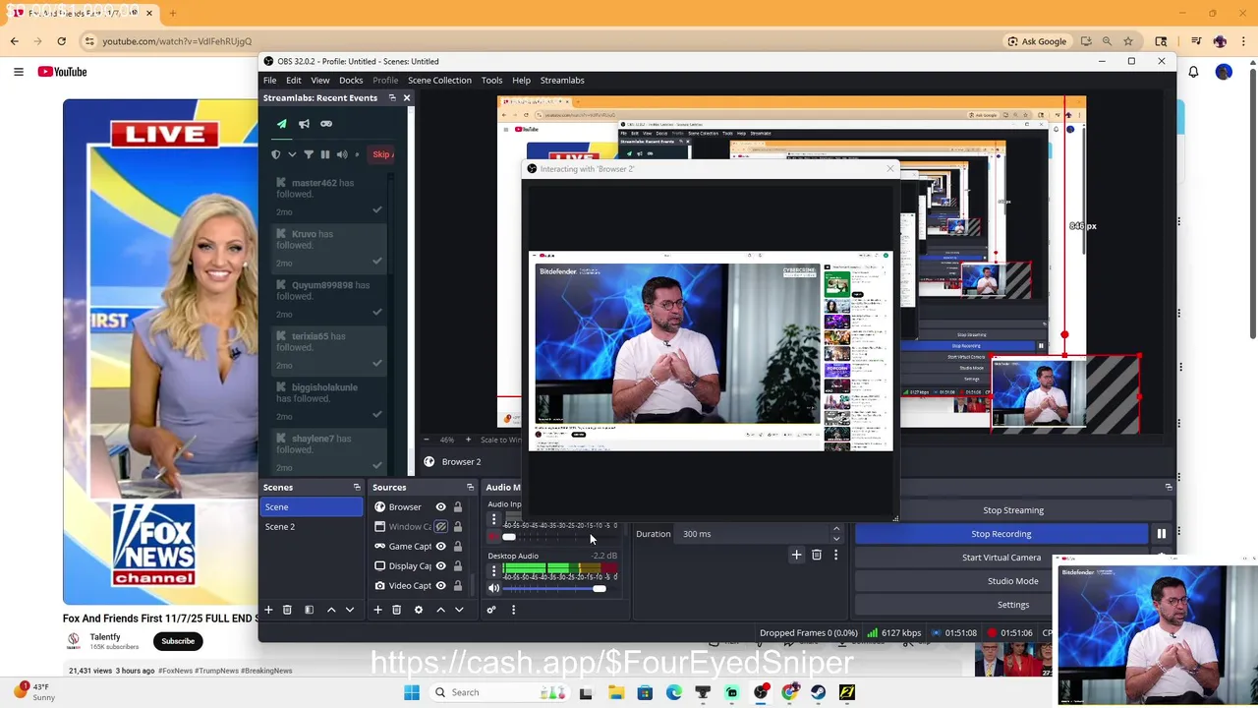Add a new scene with the plus icon
Image resolution: width=1258 pixels, height=708 pixels.
[268, 610]
